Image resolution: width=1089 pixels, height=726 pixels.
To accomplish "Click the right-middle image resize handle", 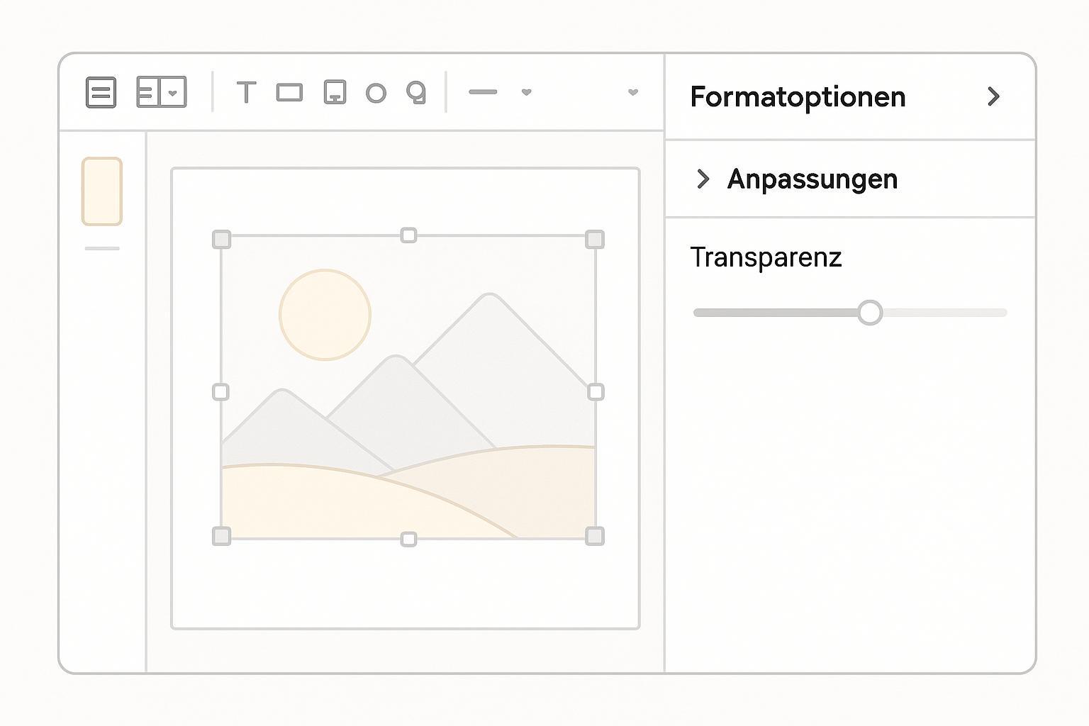I will [596, 392].
